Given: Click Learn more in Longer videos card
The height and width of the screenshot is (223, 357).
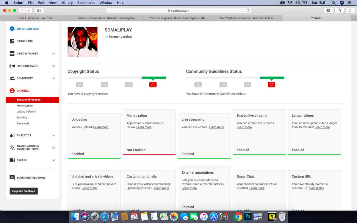Looking at the screenshot, I should [322, 127].
